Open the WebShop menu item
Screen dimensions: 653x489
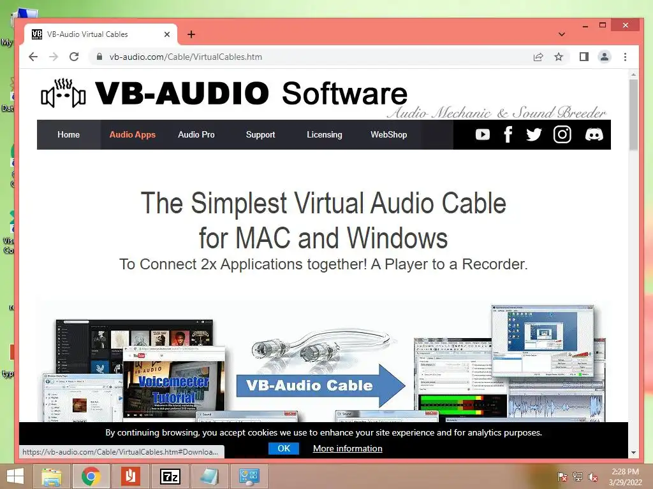[x=388, y=135]
